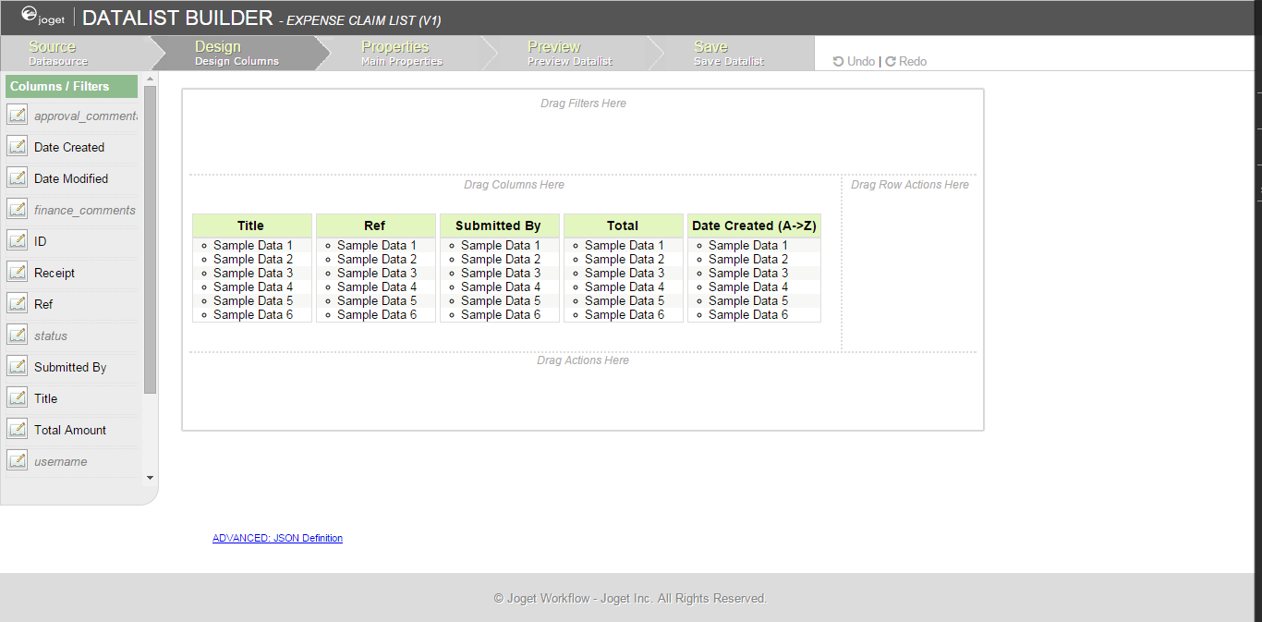This screenshot has height=622, width=1262.
Task: Click the Redo button
Action: click(905, 61)
